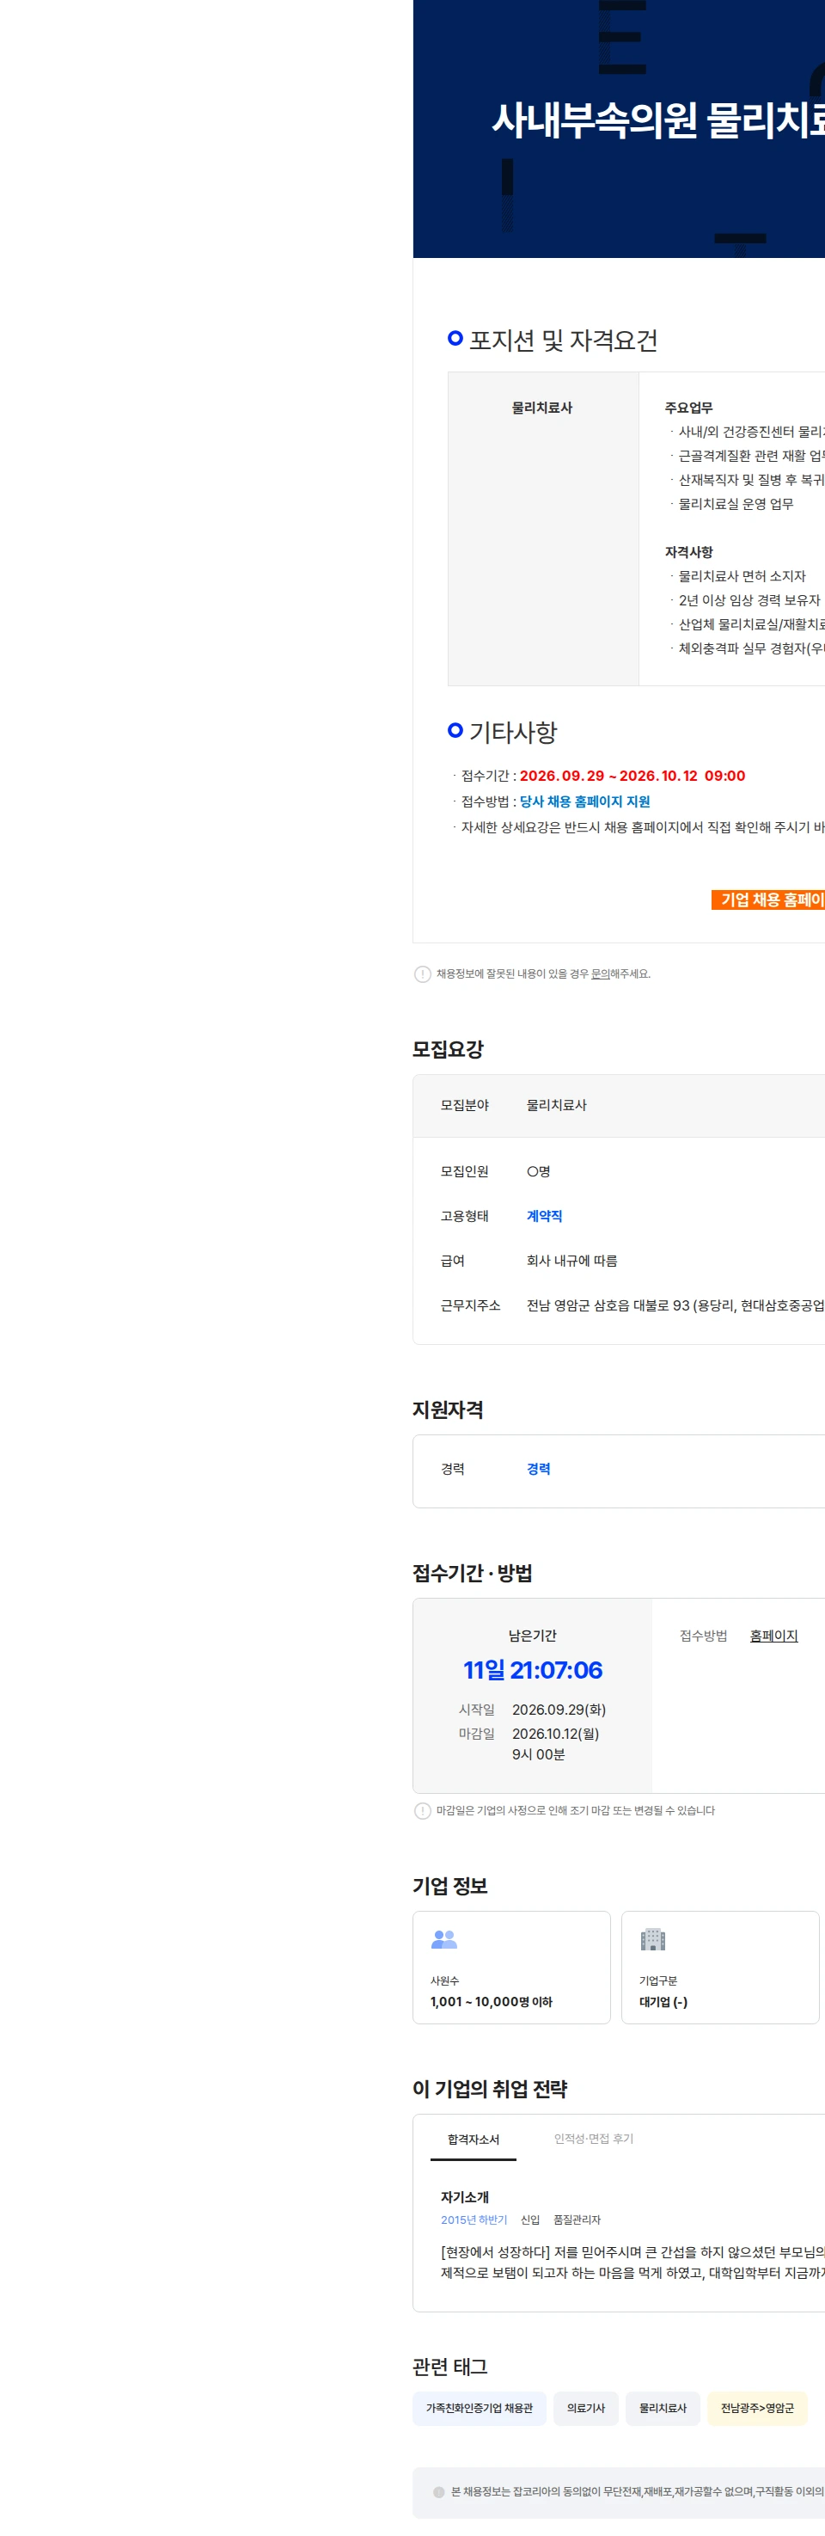Click the 전남광주>영암군 tag
825x2536 pixels.
coord(757,2408)
